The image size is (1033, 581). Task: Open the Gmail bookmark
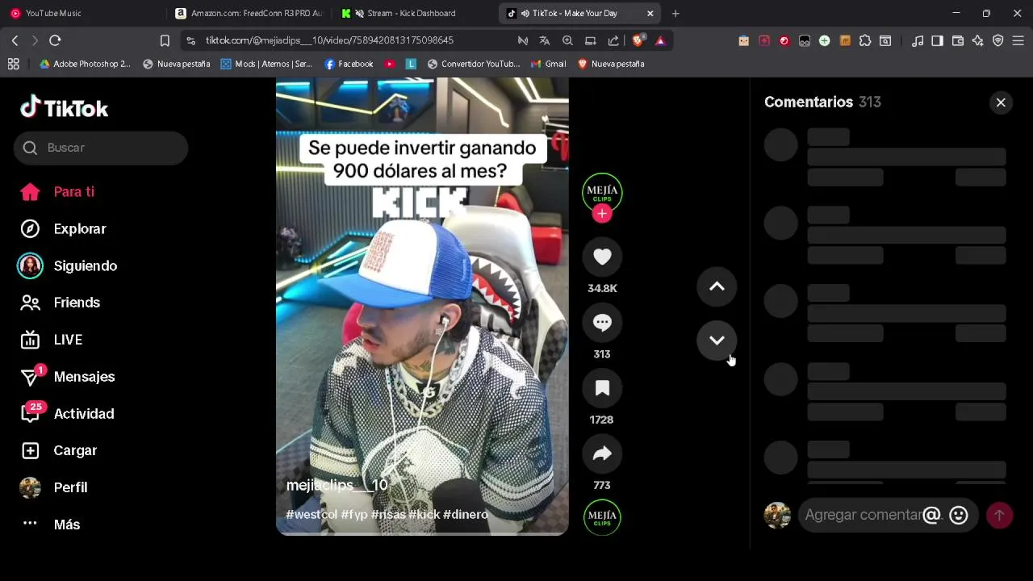(x=549, y=64)
